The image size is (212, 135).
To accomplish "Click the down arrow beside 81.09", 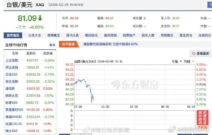I will click(40, 18).
